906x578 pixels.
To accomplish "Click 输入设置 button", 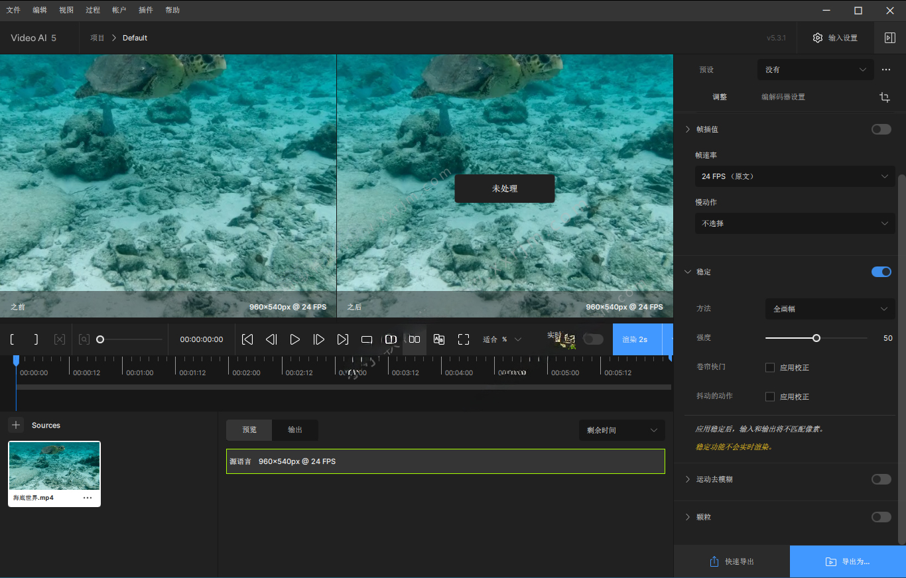I will coord(835,38).
